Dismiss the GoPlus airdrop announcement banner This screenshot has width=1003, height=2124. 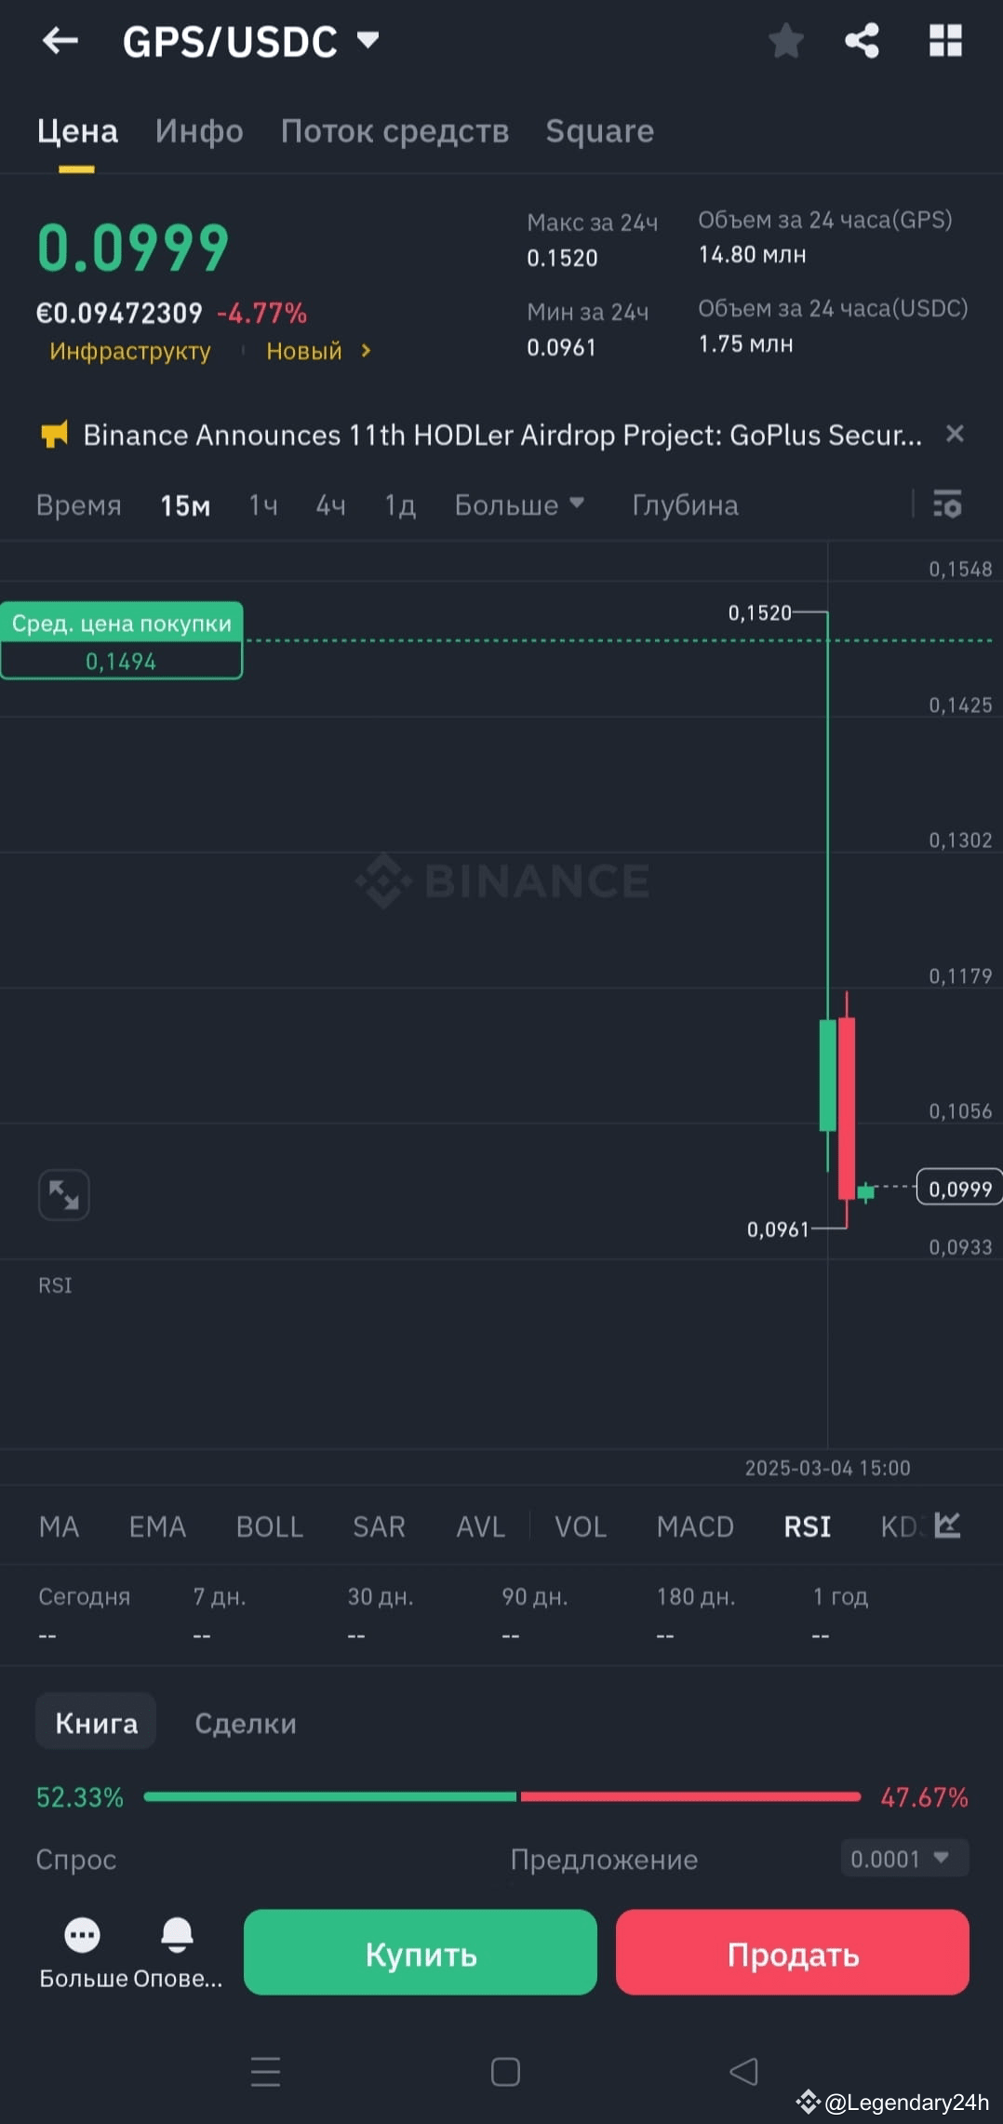click(x=955, y=434)
